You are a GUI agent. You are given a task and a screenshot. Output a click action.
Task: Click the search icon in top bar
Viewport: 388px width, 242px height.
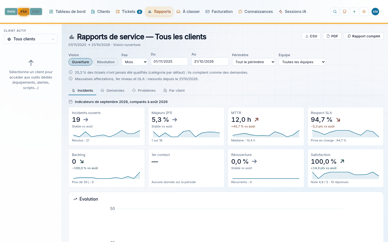pos(335,12)
